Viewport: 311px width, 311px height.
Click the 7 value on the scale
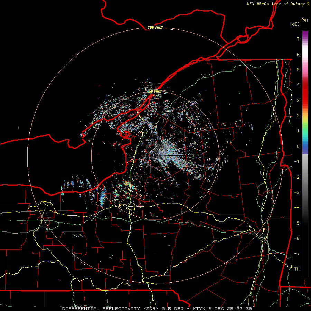click(298, 39)
